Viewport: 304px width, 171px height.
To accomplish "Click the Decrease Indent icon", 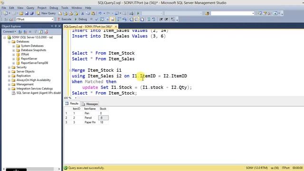I will click(161, 19).
